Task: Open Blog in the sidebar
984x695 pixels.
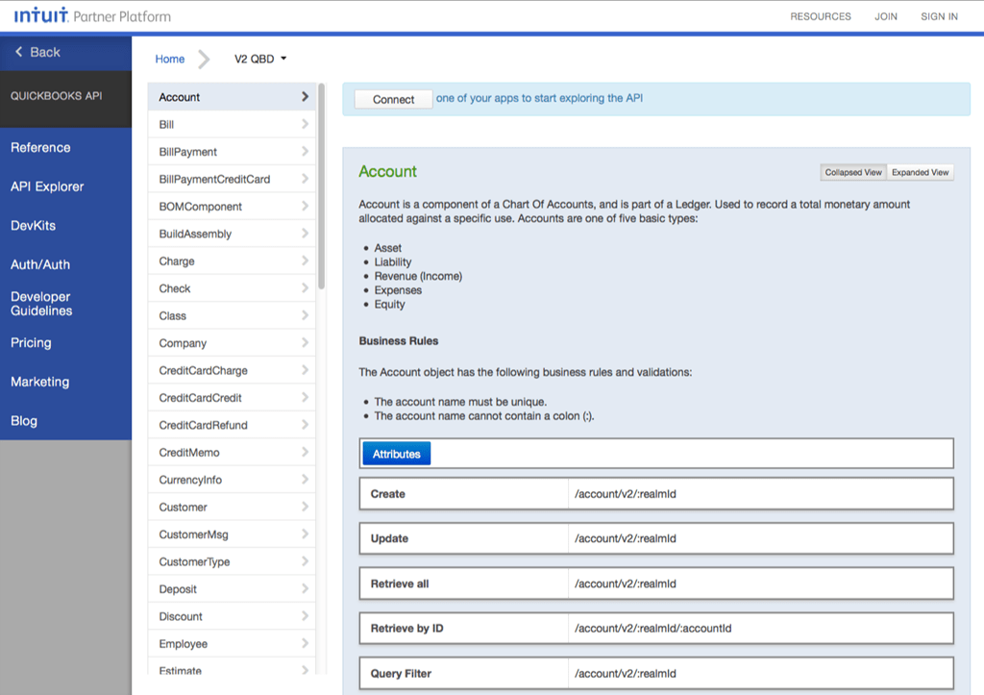Action: point(24,421)
